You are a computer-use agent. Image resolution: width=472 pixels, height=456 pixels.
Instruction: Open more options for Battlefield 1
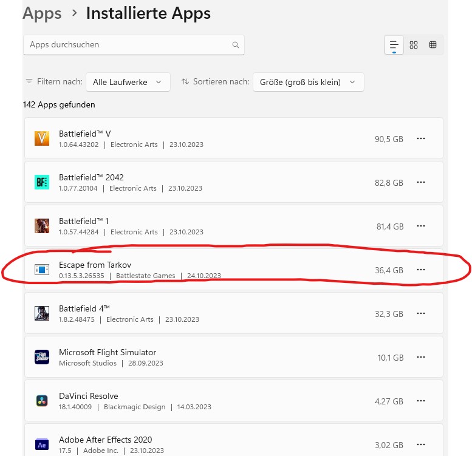421,226
